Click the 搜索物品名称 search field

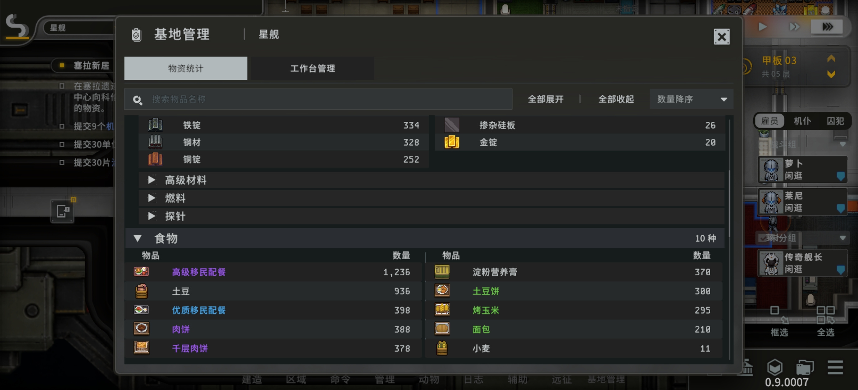(318, 99)
